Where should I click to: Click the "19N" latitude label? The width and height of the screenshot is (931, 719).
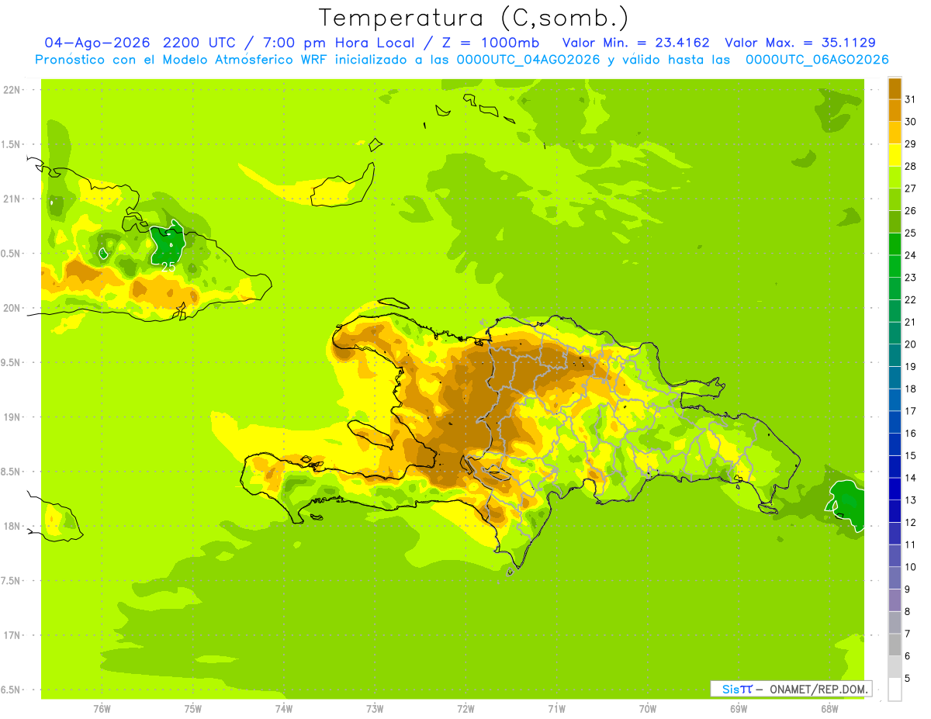click(x=12, y=417)
